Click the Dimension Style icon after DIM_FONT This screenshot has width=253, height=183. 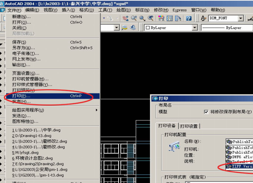tap(250, 18)
